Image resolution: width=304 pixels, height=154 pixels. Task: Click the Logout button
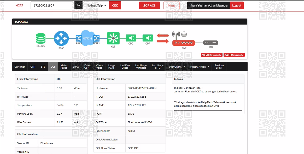[237, 5]
